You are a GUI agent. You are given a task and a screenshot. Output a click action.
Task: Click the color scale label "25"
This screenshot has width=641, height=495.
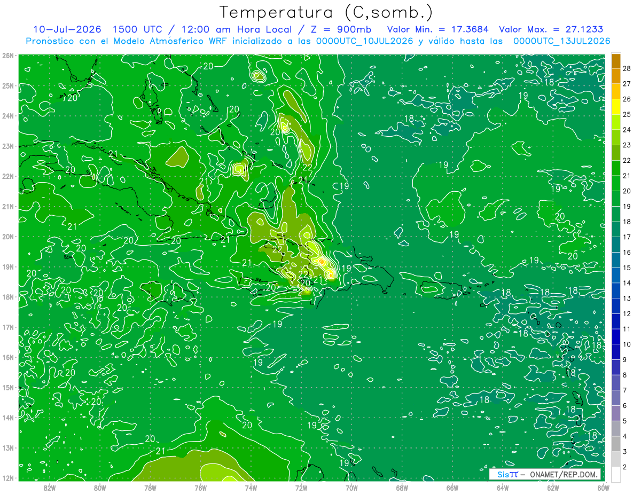click(x=628, y=114)
